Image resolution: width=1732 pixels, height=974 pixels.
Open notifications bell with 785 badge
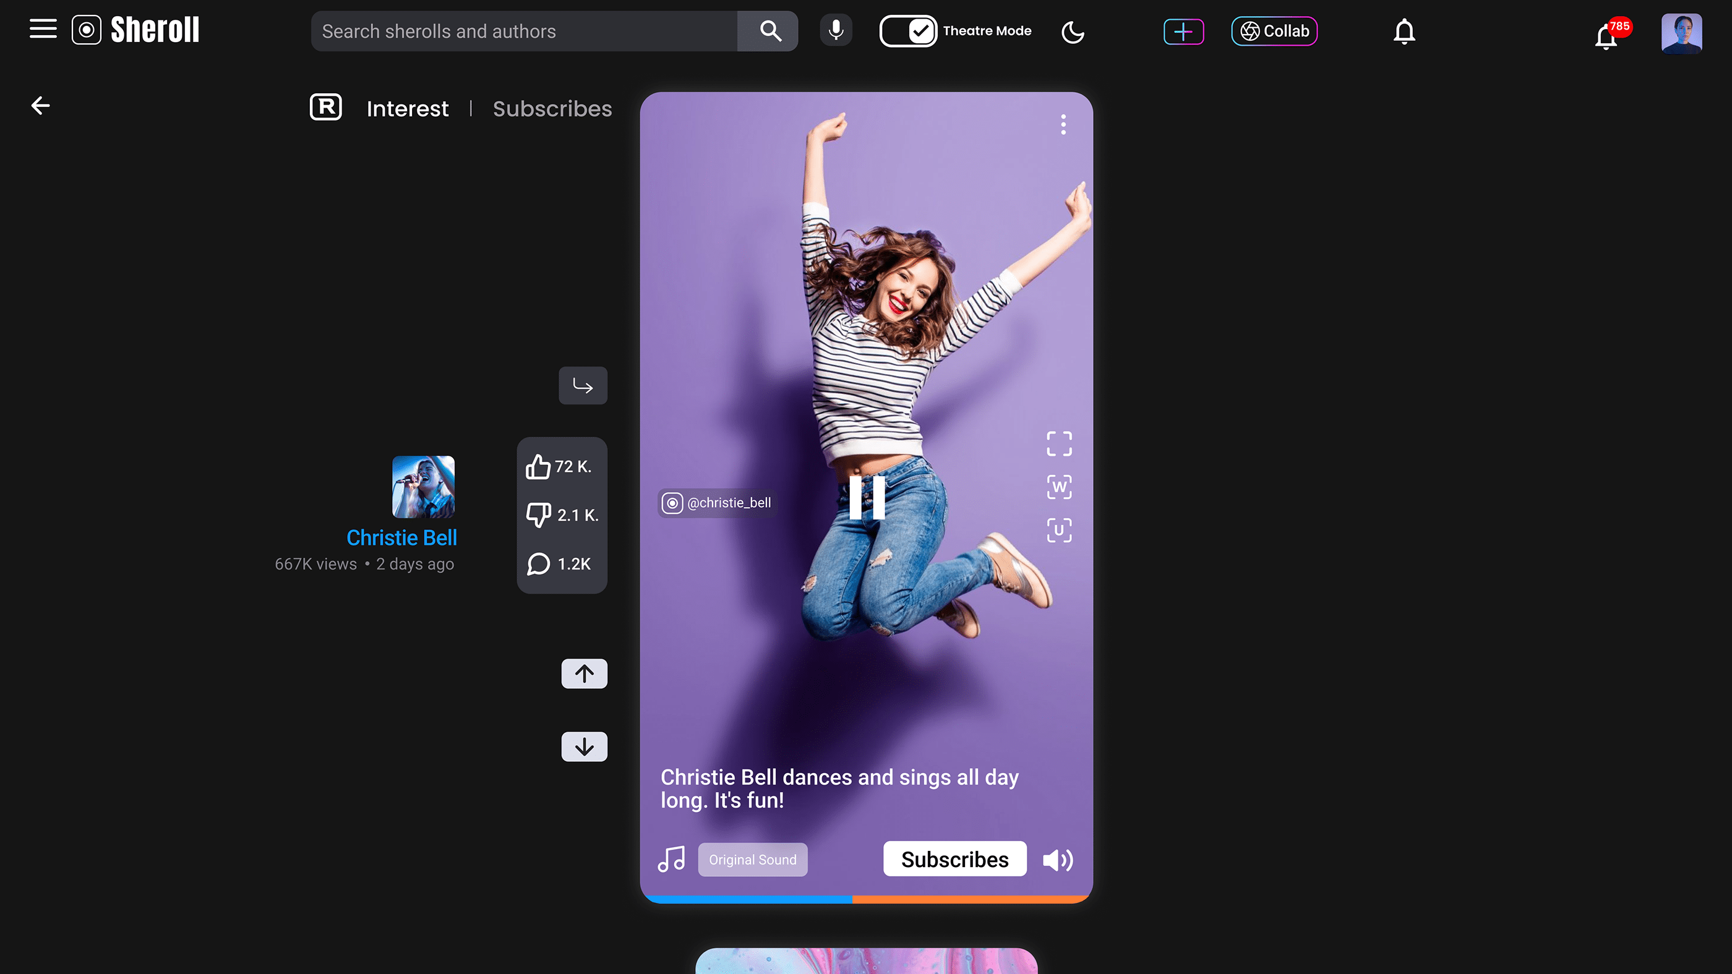pyautogui.click(x=1607, y=36)
